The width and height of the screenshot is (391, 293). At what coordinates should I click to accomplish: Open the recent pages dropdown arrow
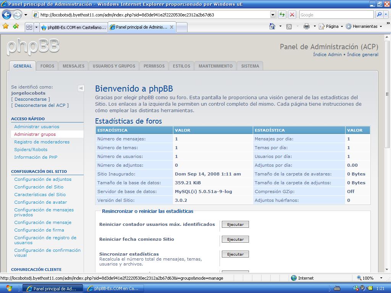click(26, 15)
